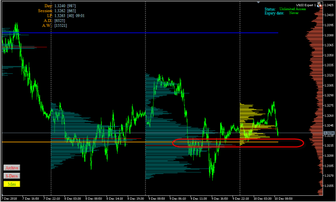Click the '[665]' Session volume figure

click(72, 11)
